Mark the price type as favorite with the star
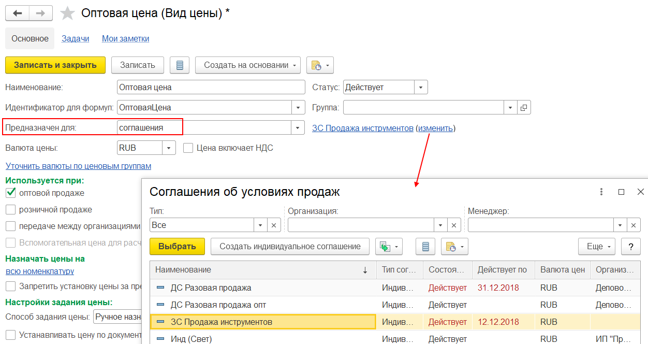This screenshot has width=648, height=344. (68, 13)
